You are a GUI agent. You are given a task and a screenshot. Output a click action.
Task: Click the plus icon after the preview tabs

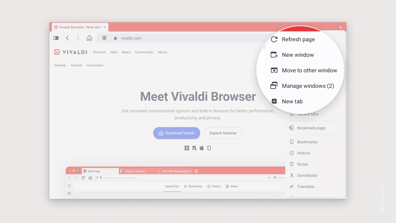tap(196, 171)
